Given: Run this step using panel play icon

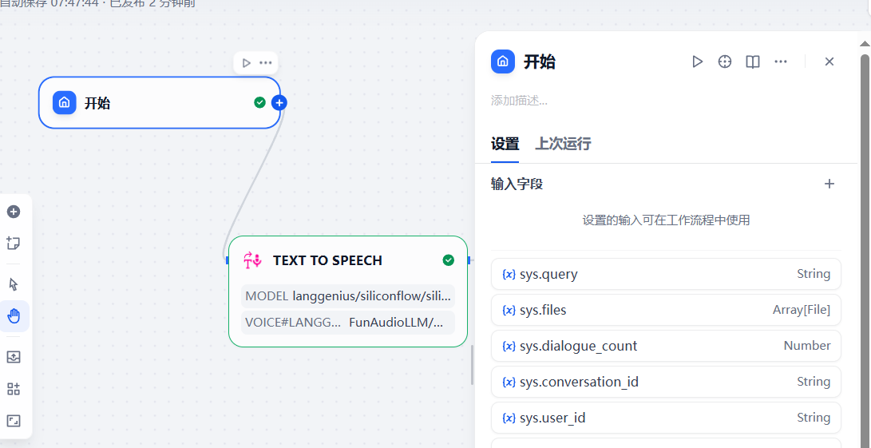Looking at the screenshot, I should coord(697,61).
